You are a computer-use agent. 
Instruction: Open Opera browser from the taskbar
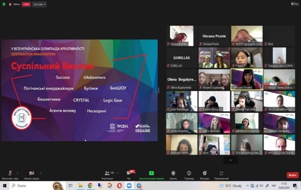119,185
